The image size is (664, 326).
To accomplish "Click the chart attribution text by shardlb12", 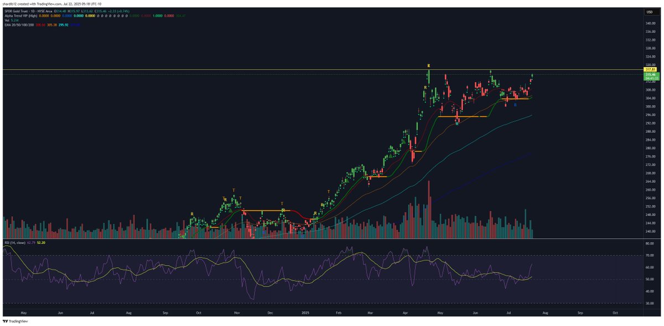I will coord(52,4).
